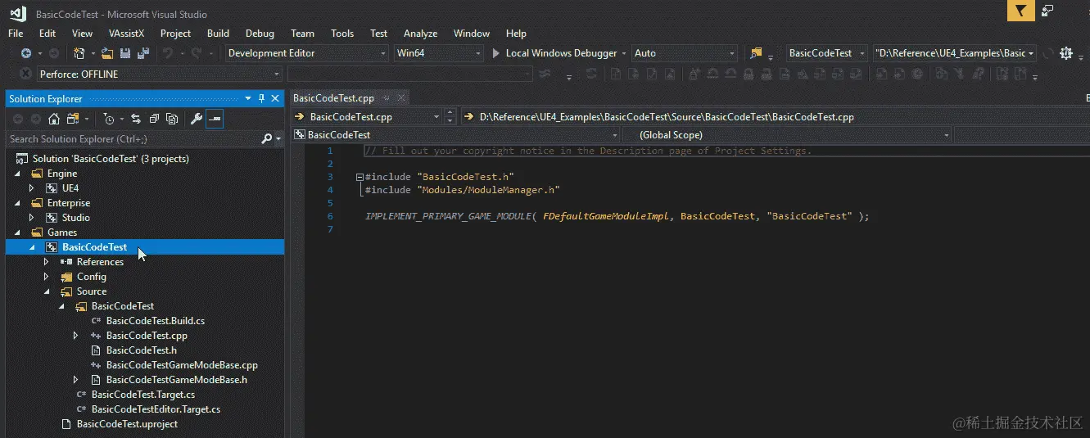Open the Analyze menu
This screenshot has width=1090, height=438.
point(420,34)
